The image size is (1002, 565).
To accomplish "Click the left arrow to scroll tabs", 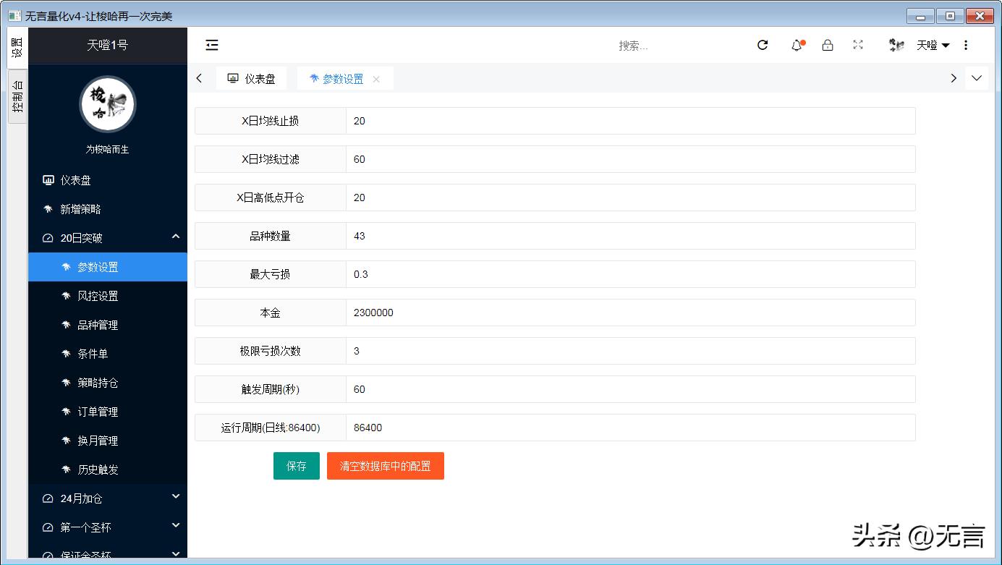I will (199, 78).
